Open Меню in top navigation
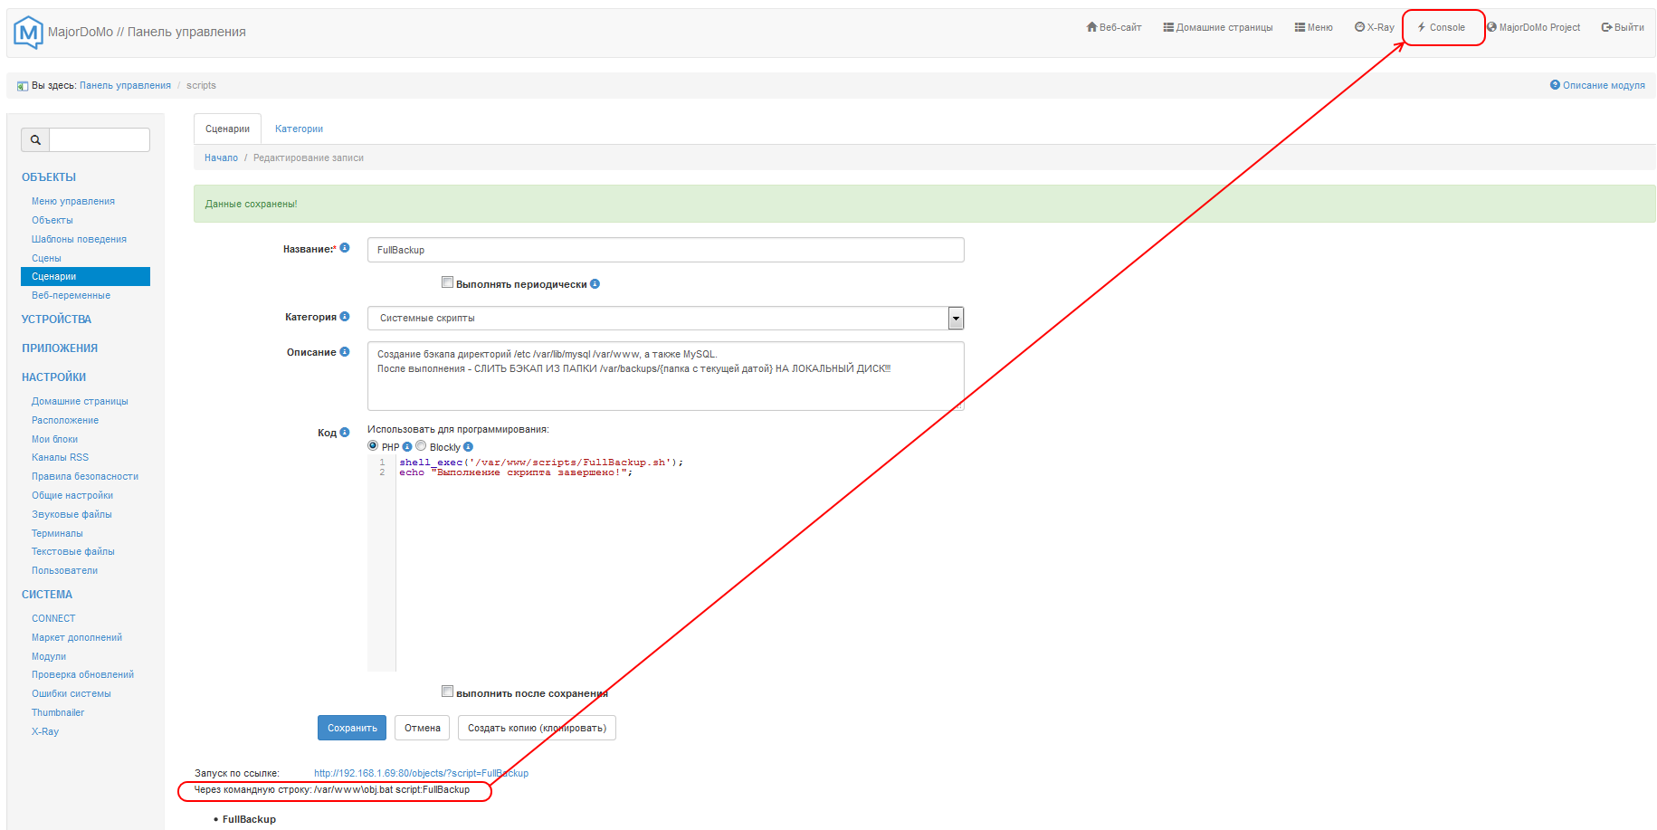Screen dimensions: 1657x830 click(1314, 27)
